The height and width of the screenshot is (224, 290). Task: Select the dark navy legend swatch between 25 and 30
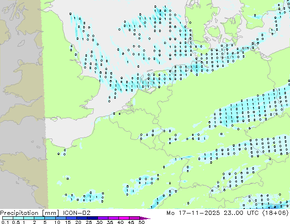tap(92, 218)
